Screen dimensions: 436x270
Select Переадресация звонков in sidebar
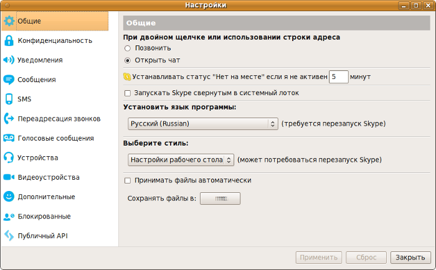click(x=55, y=119)
